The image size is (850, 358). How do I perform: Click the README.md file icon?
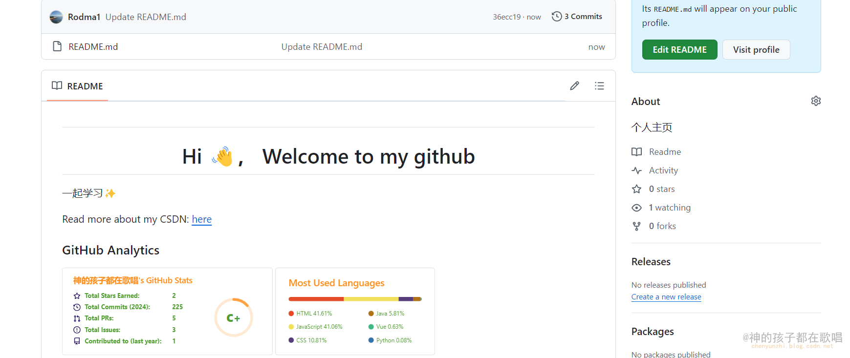57,46
